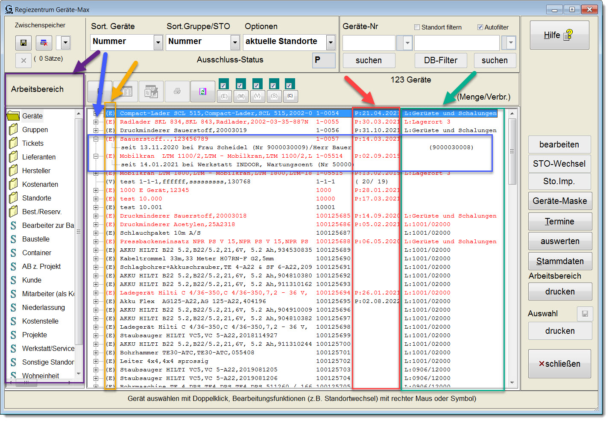Click the printer icon in the toolbar

point(177,91)
